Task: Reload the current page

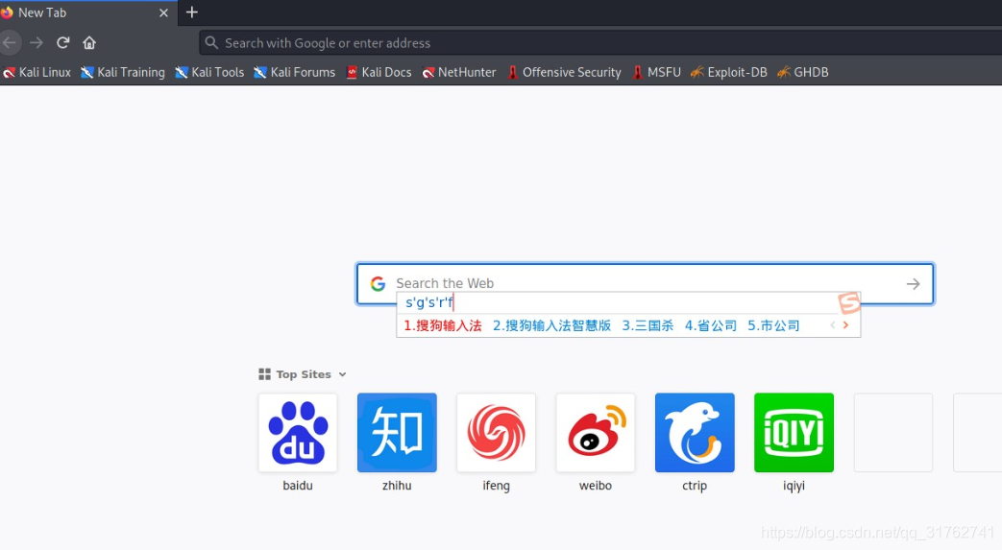Action: point(62,43)
